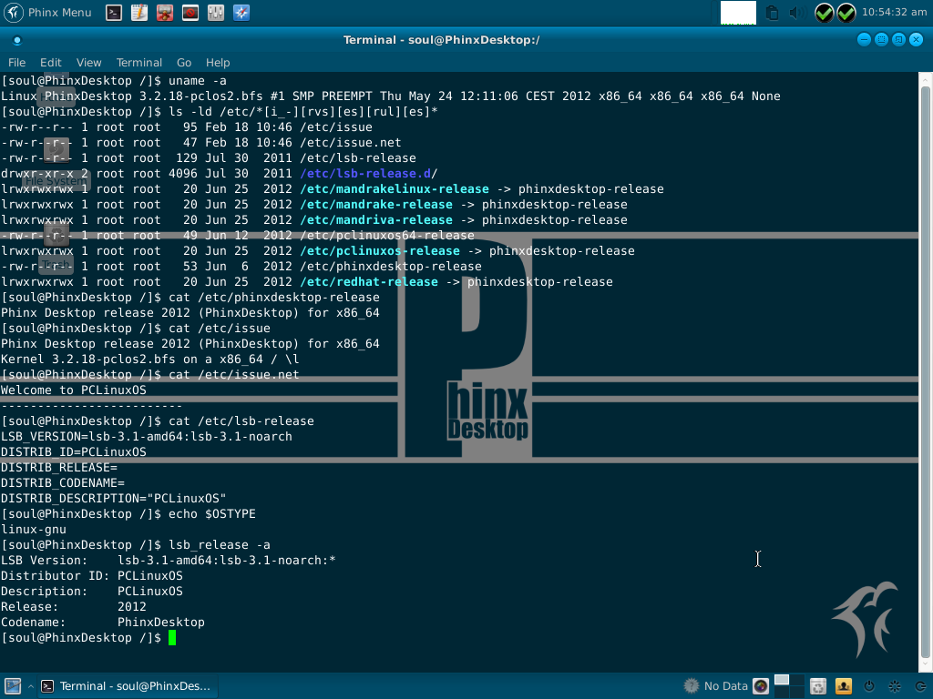
Task: Open the Help menu
Action: click(218, 63)
